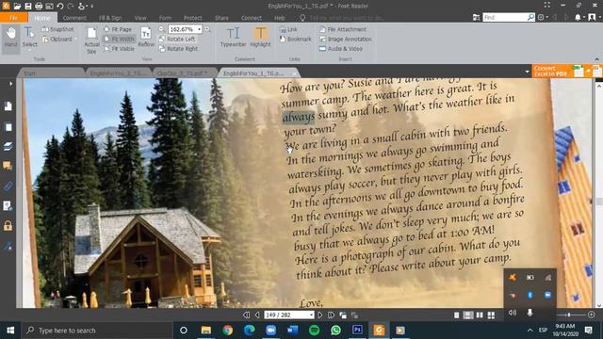The height and width of the screenshot is (339, 603).
Task: Select the Typewriter tool
Action: click(233, 38)
